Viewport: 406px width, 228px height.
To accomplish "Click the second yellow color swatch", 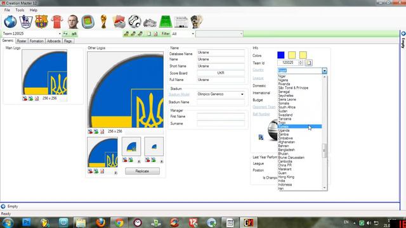I will [x=292, y=55].
